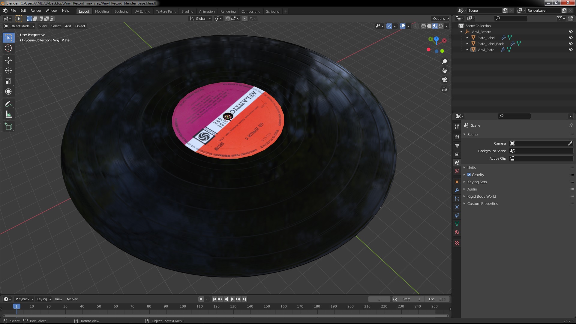Click the viewport zoom magnifier icon
Viewport: 576px width, 324px height.
445,61
